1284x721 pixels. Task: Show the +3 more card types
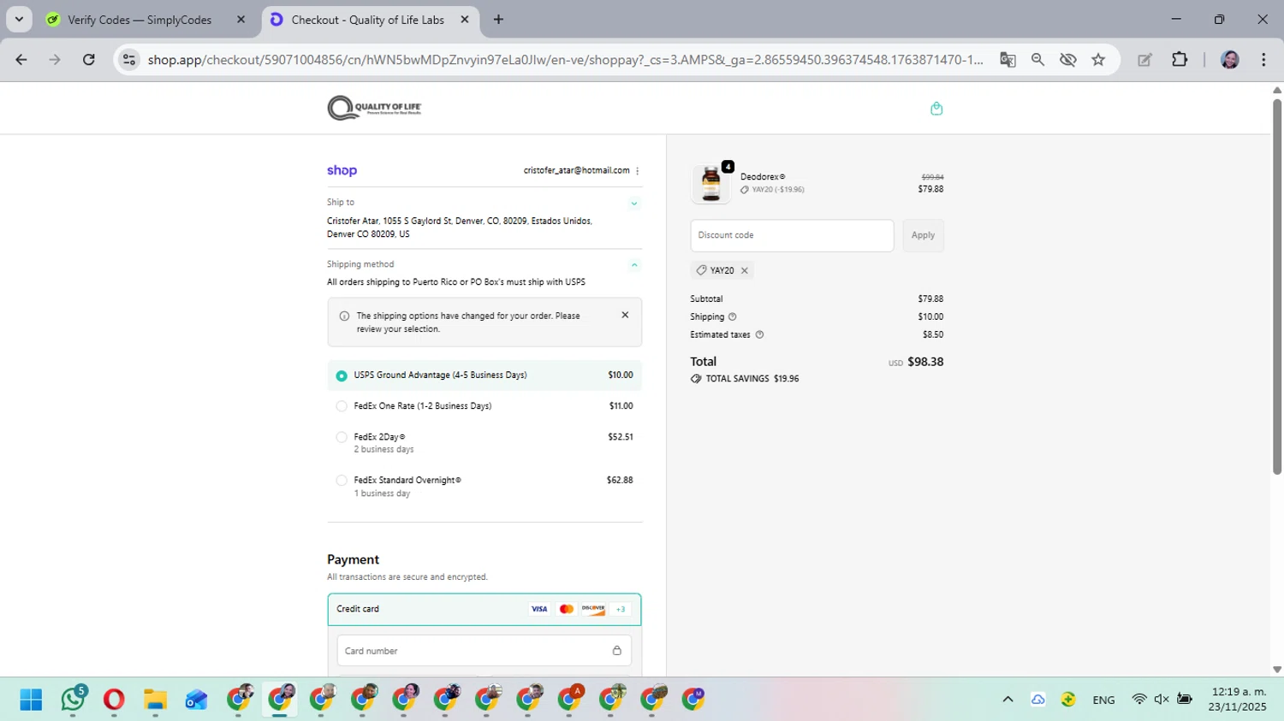pos(621,609)
